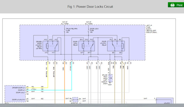Screen dimensions: 184x107
Task: Click the horizontal 'LT BLU' wire label
Action: pyautogui.click(x=34, y=89)
